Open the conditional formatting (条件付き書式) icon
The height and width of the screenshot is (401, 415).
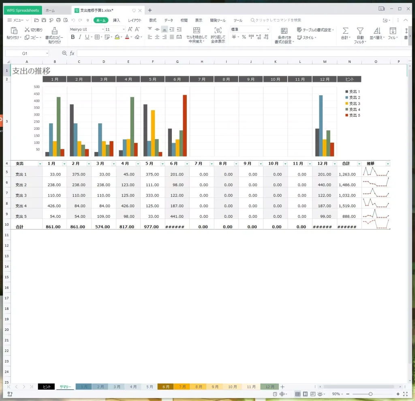coord(284,31)
